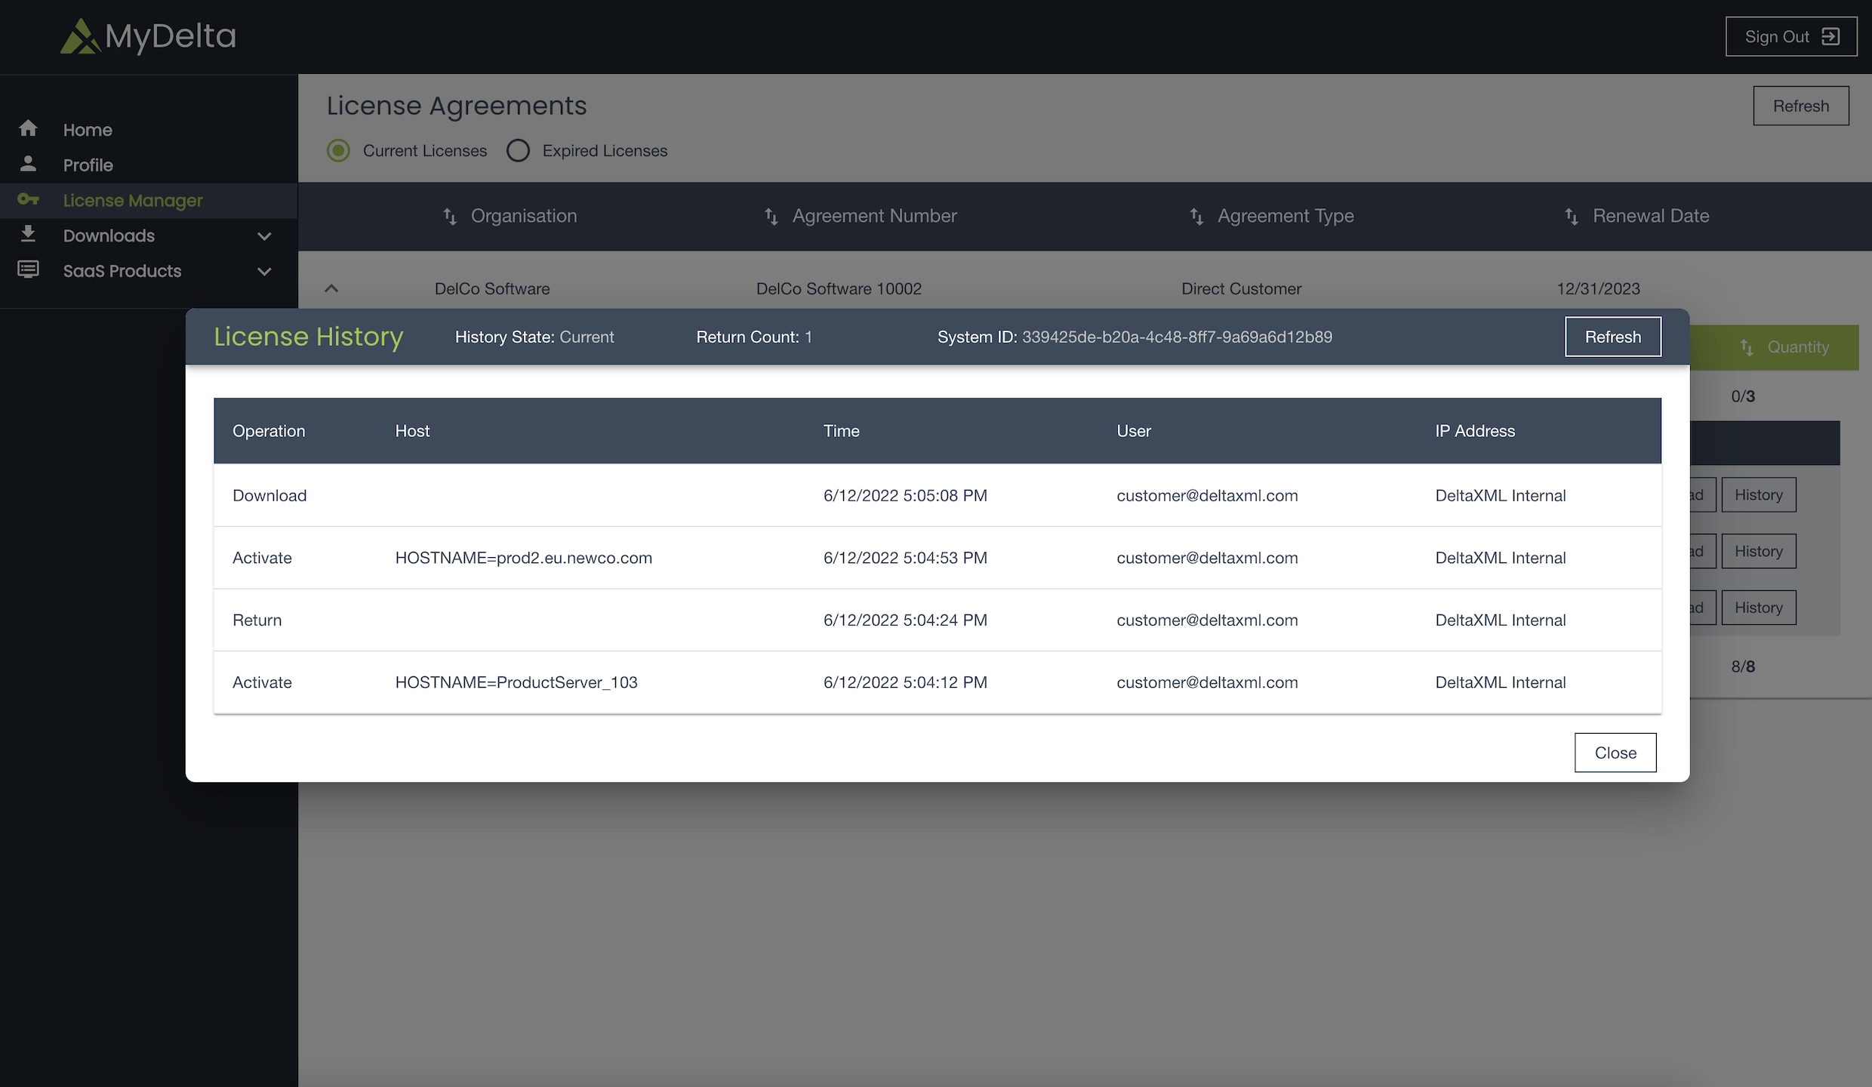Sort by Agreement Number arrows icon
The height and width of the screenshot is (1087, 1872).
pyautogui.click(x=771, y=217)
